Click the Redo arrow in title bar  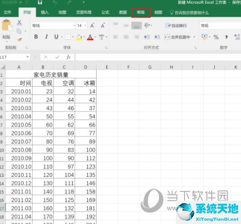click(x=69, y=2)
